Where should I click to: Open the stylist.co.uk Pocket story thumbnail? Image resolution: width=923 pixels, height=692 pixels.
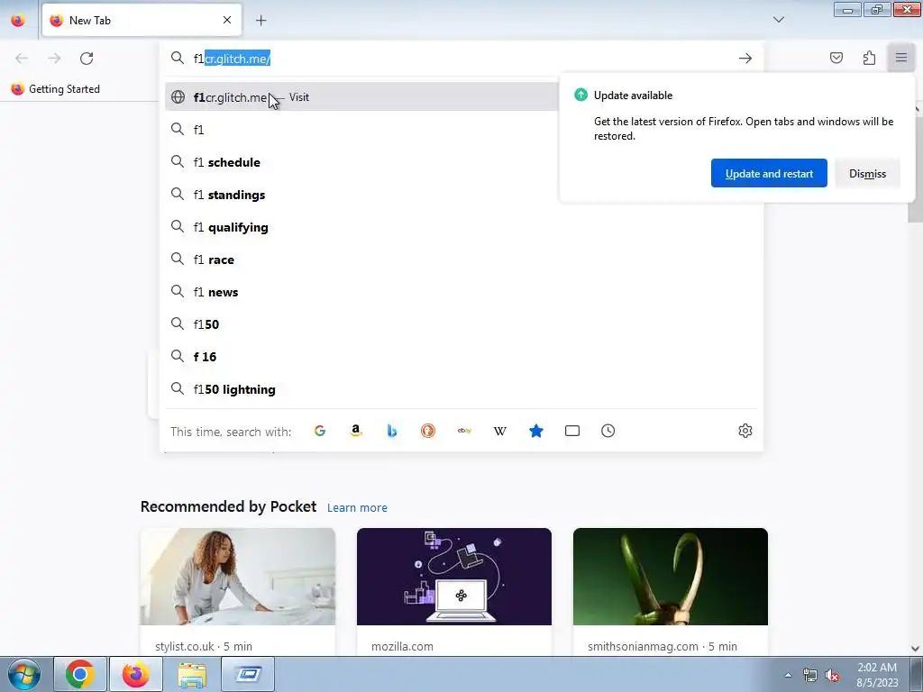[x=238, y=577]
